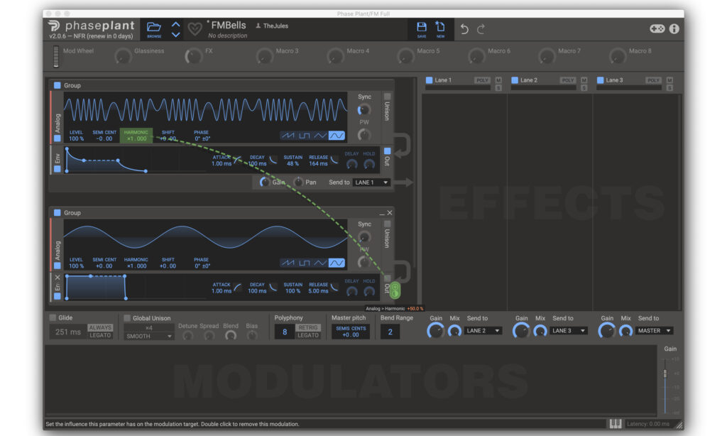The width and height of the screenshot is (727, 436).
Task: Toggle the on-screen keyboard icon in status bar
Action: 616,423
